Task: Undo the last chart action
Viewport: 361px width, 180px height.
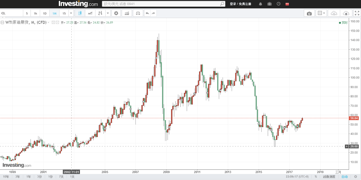Action: click(x=147, y=13)
